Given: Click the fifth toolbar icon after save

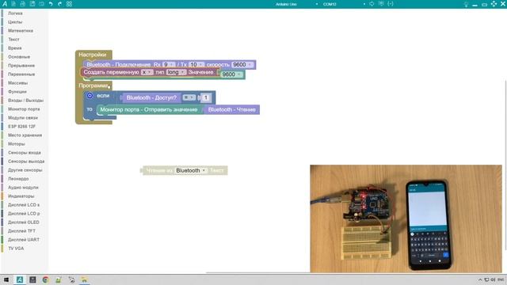Looking at the screenshot, I should [41, 4].
